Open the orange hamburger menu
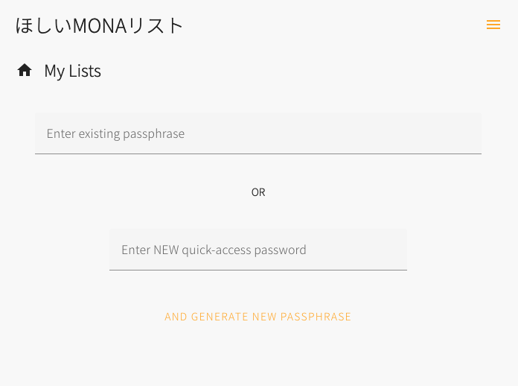 493,25
